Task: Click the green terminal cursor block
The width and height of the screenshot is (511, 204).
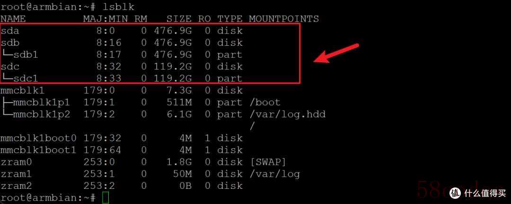Action: click(105, 197)
